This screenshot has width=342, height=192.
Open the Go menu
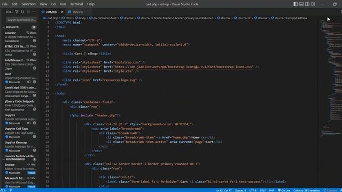(53, 4)
